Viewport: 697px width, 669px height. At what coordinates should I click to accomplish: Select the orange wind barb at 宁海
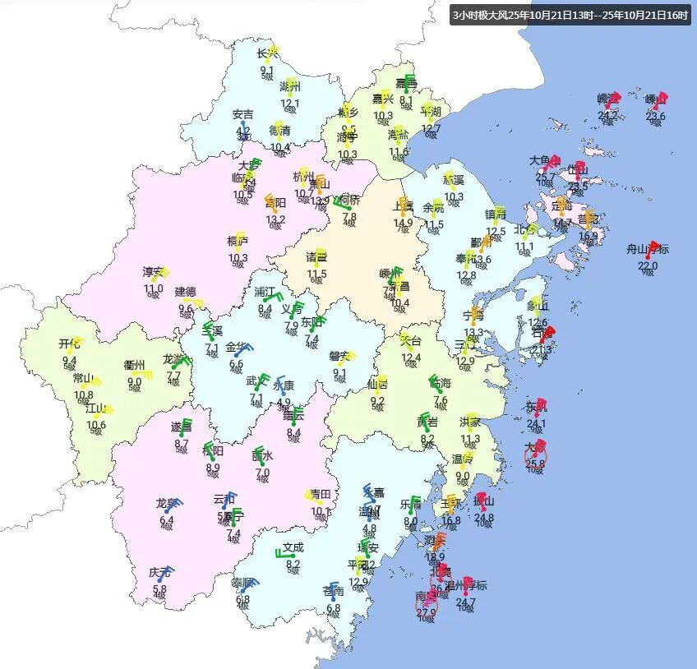[x=475, y=315]
